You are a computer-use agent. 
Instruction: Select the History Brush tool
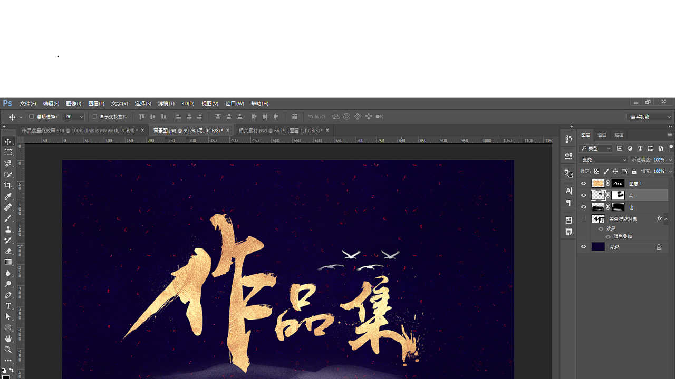click(8, 240)
